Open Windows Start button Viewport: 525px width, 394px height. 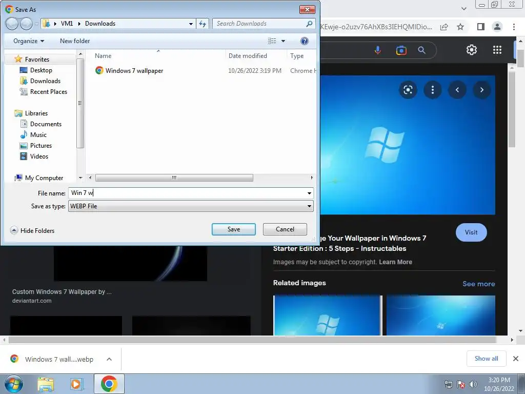click(x=14, y=384)
